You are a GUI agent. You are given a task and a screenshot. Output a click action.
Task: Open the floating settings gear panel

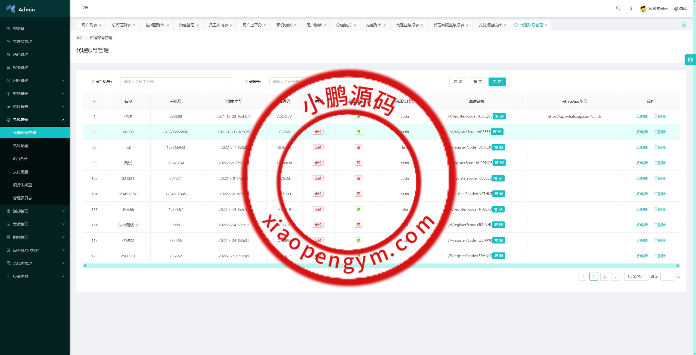[x=690, y=60]
